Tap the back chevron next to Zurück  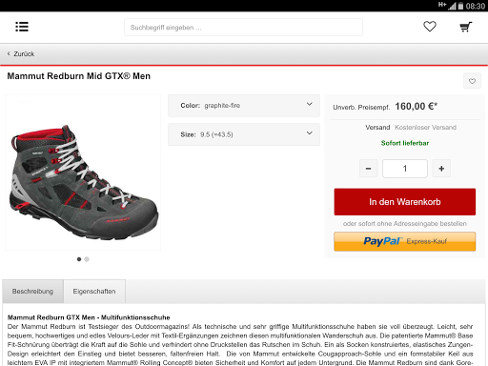tap(9, 53)
